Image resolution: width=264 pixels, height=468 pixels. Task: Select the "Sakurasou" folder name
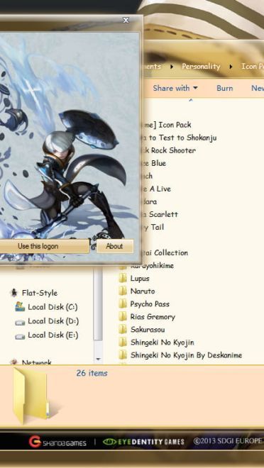148,330
